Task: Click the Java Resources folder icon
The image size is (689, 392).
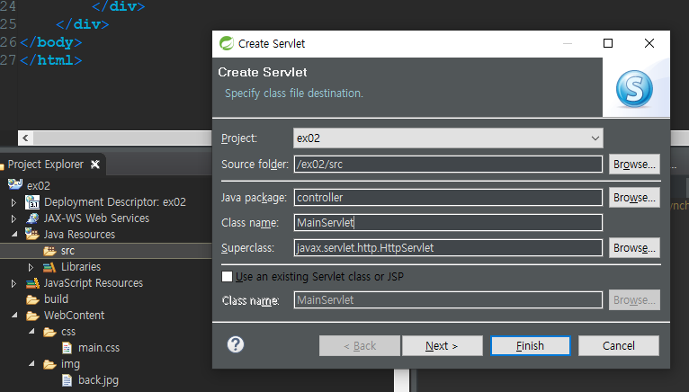Action: pyautogui.click(x=32, y=234)
